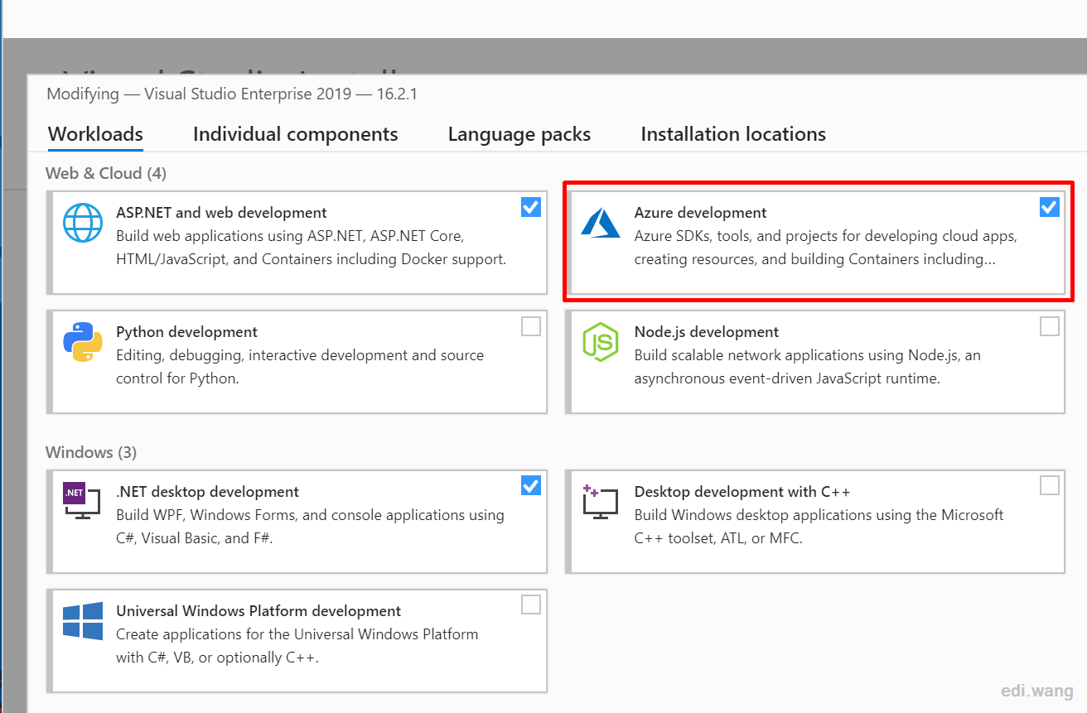Image resolution: width=1087 pixels, height=713 pixels.
Task: Click the Node.js development title text
Action: click(707, 332)
